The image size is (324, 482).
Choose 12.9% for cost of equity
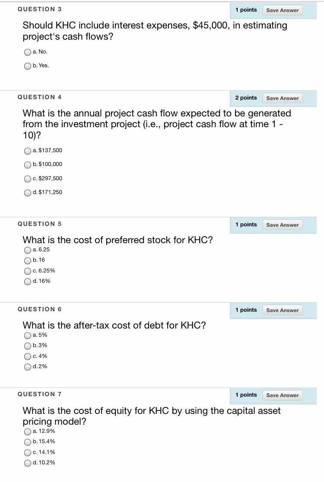click(x=28, y=431)
